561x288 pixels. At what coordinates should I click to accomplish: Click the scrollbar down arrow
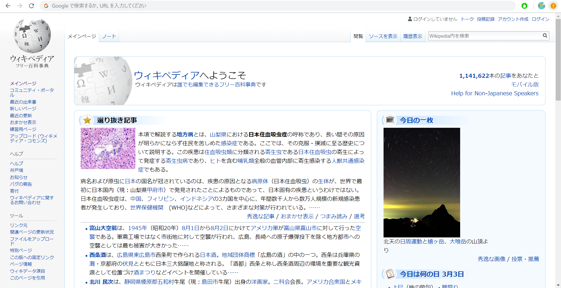coord(558,285)
